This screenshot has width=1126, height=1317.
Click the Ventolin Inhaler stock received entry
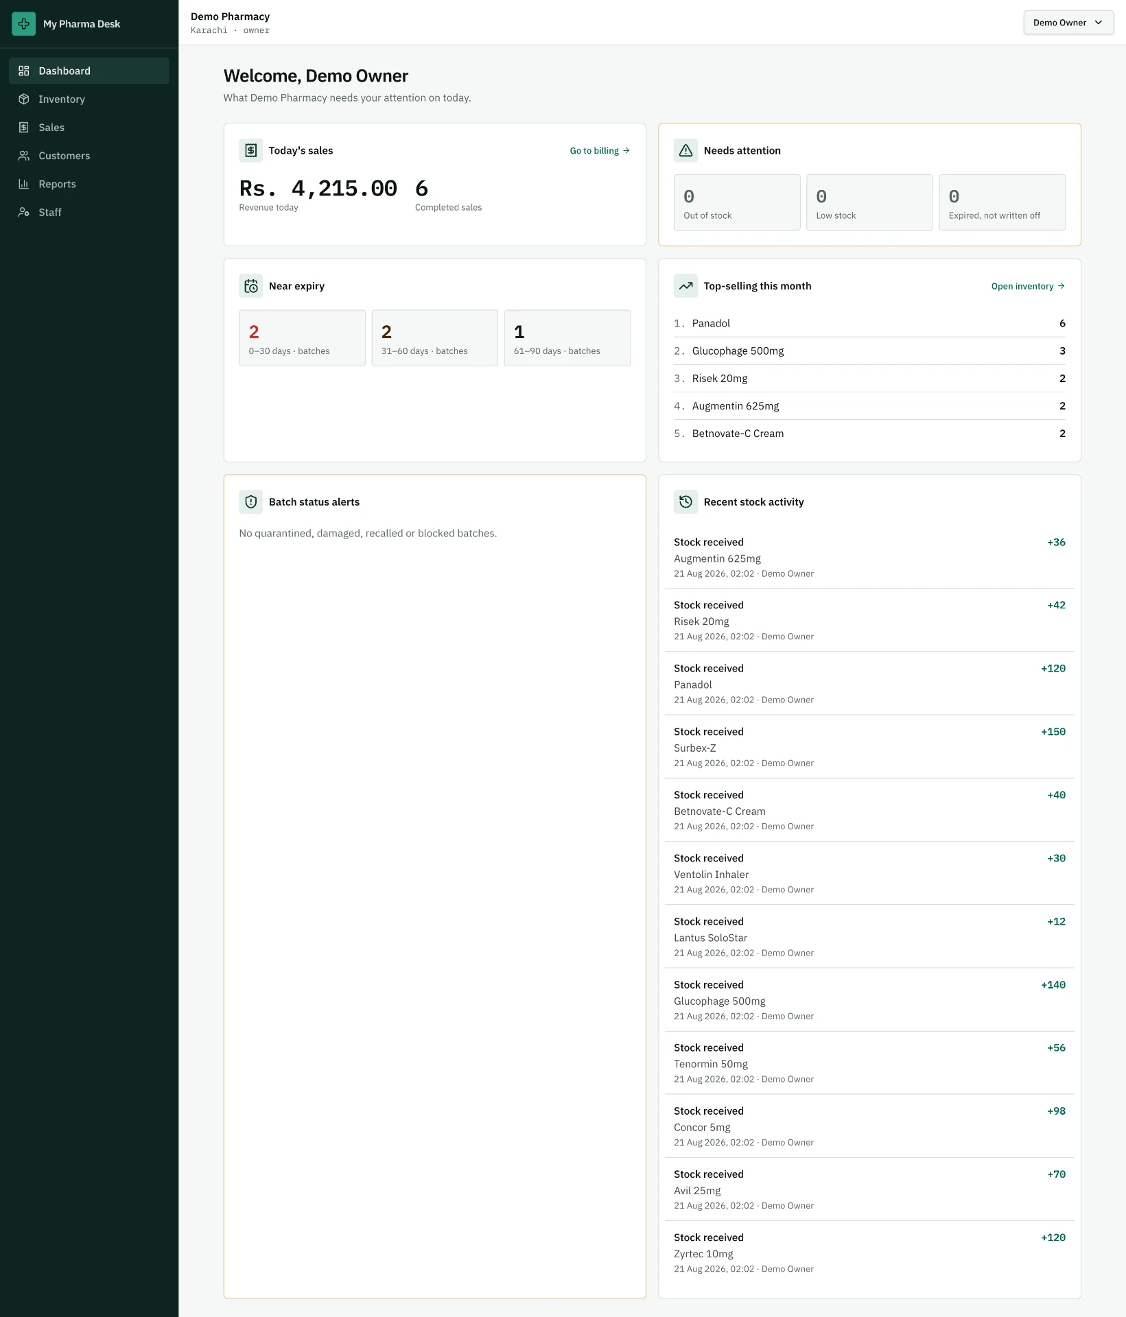point(869,873)
